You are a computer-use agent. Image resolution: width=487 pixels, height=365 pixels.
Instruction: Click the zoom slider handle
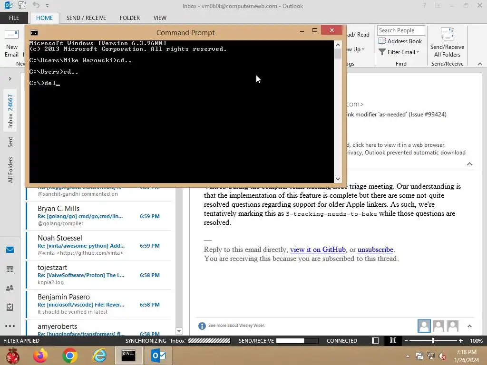pos(433,341)
